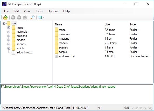
Task: Expand the models node in tree
Action: (x=9, y=40)
